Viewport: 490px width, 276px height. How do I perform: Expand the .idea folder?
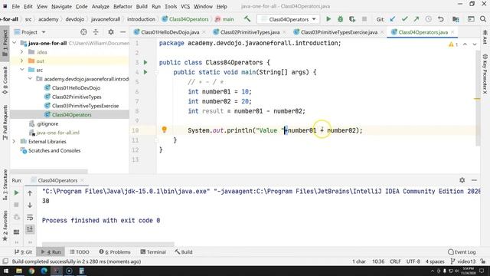tap(22, 52)
